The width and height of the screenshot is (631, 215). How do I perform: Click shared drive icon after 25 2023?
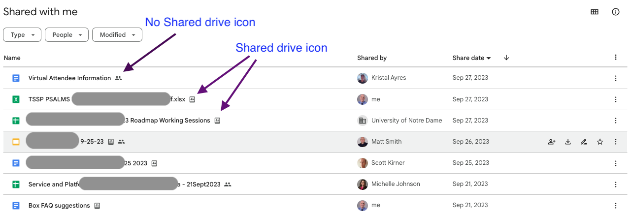[154, 163]
